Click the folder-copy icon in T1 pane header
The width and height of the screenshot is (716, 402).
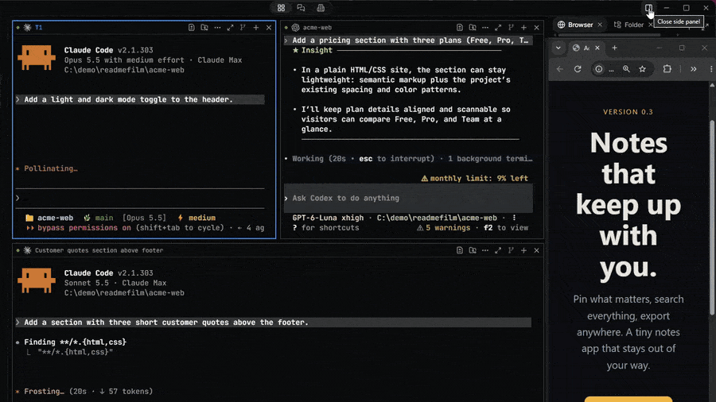coord(204,27)
